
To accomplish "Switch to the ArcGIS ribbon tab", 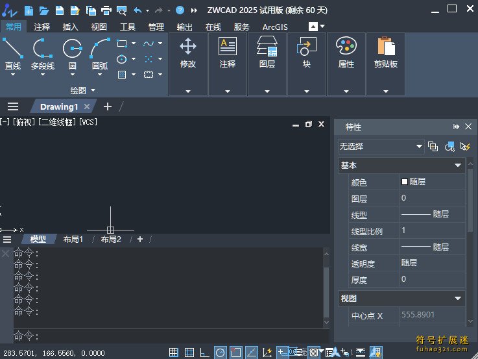I will 275,27.
